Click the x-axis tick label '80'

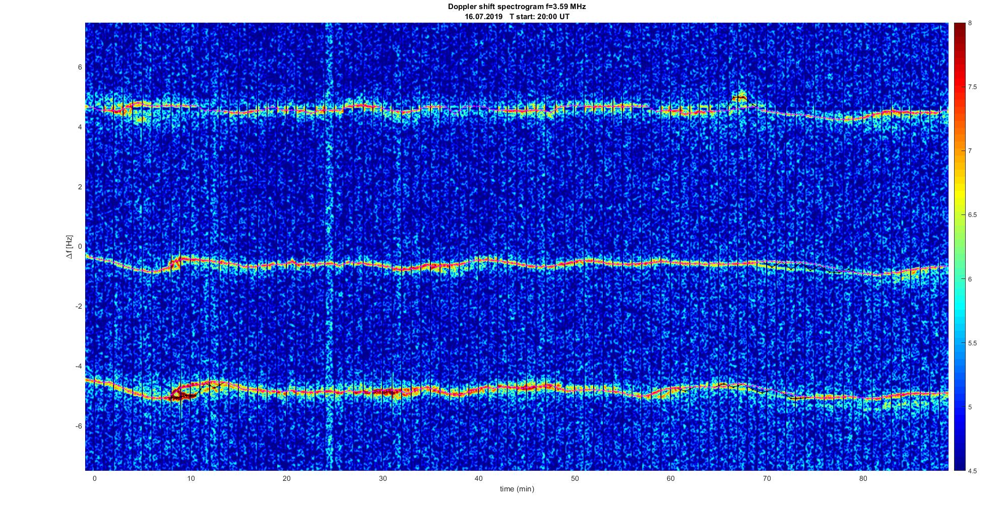(863, 478)
